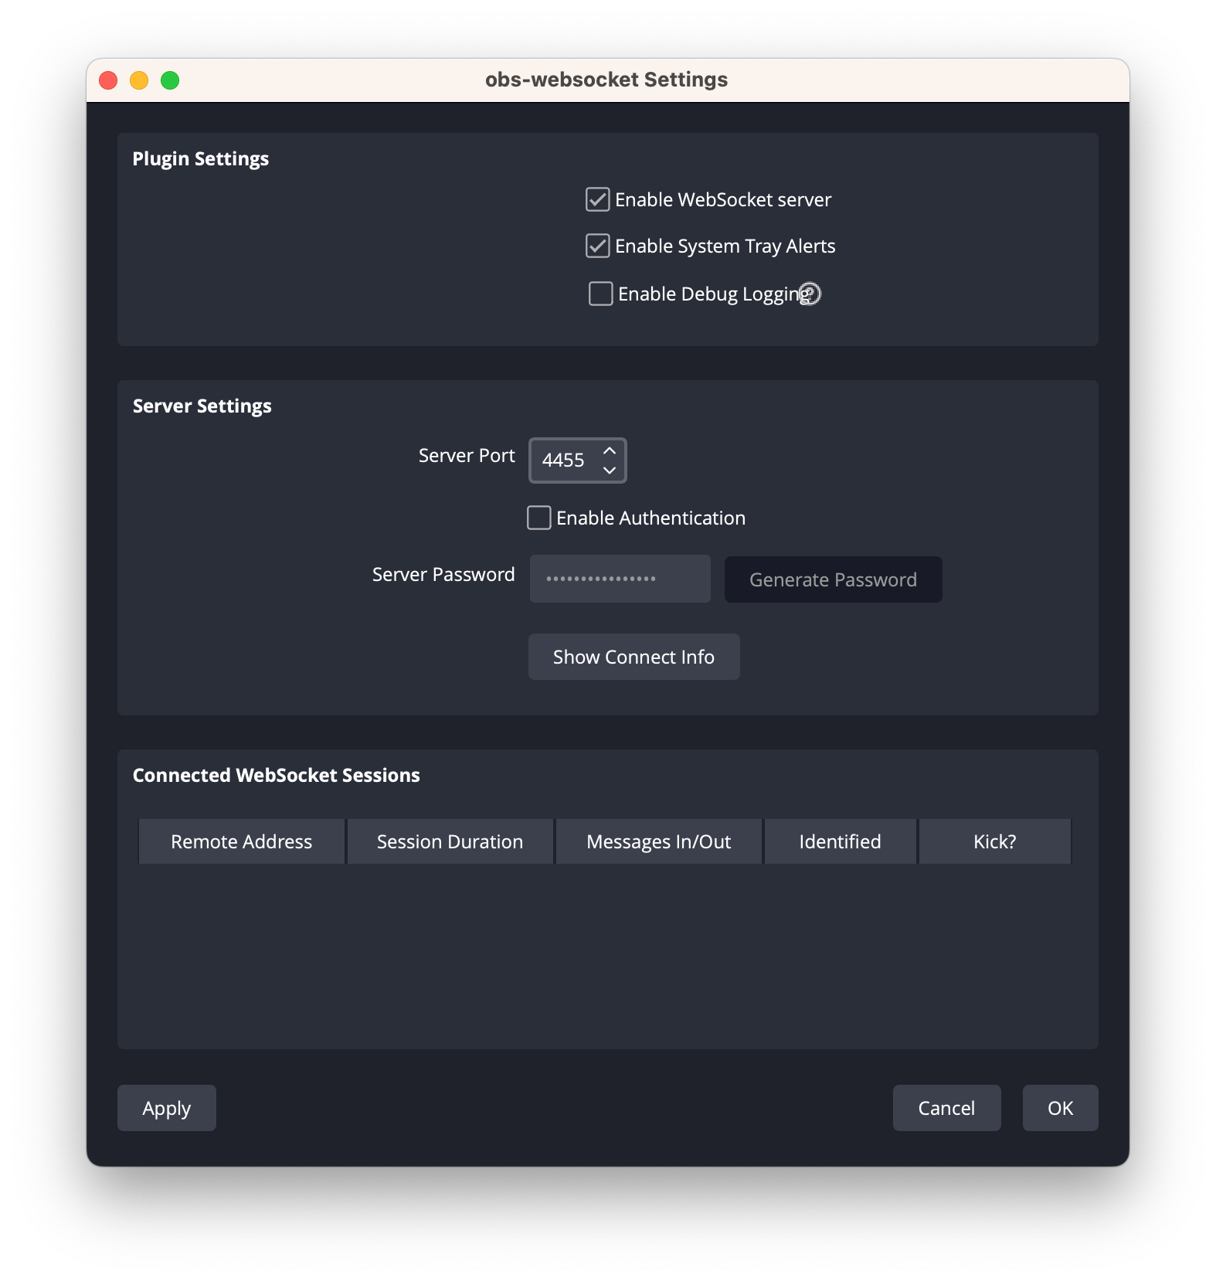Click Remote Address column header

coord(242,841)
